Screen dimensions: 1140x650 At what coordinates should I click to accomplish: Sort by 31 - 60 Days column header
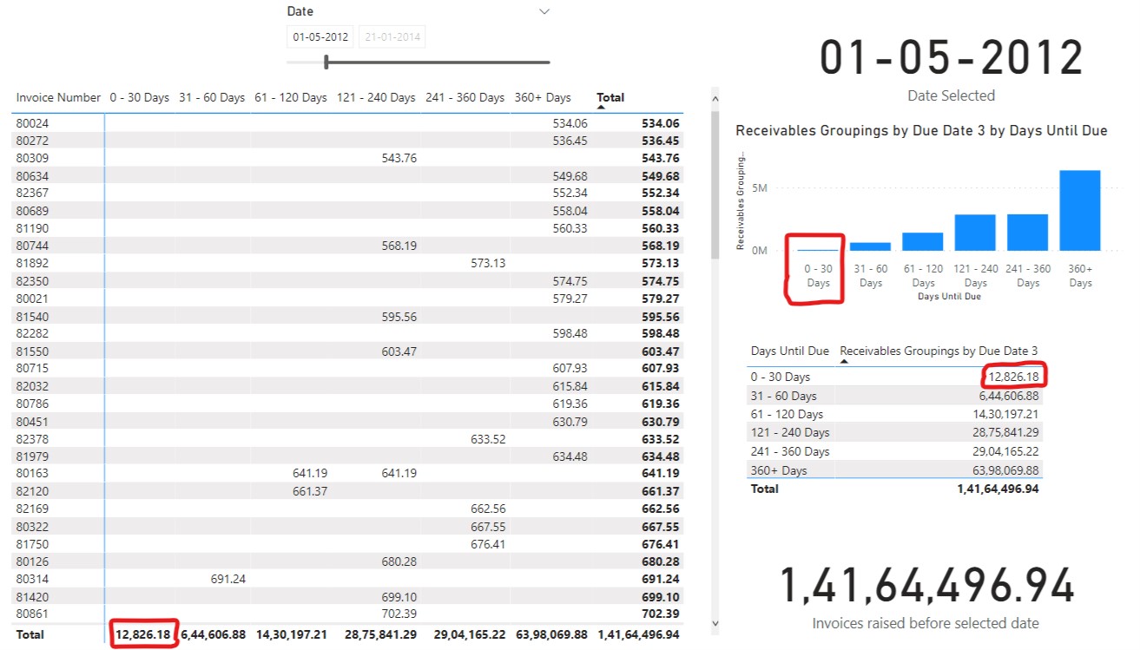tap(212, 97)
